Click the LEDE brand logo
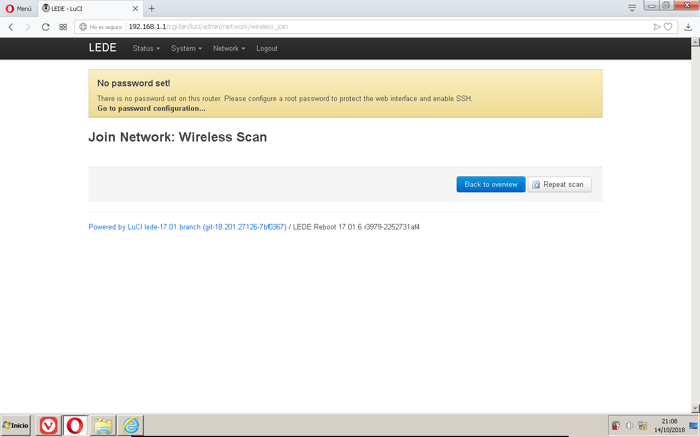 (103, 48)
